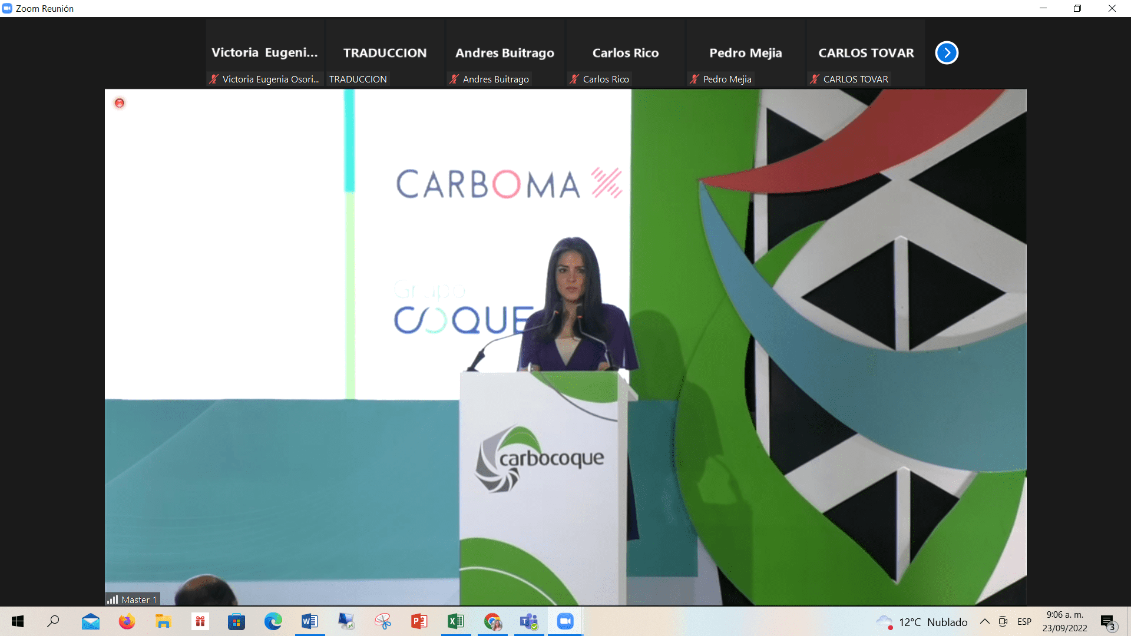
Task: Click the Meet Now camera tray icon
Action: click(x=1003, y=622)
